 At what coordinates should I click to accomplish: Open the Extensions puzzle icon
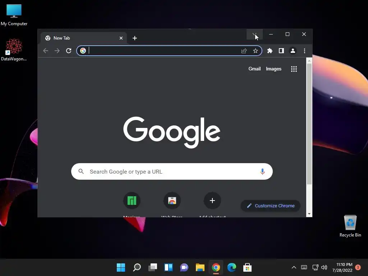270,51
